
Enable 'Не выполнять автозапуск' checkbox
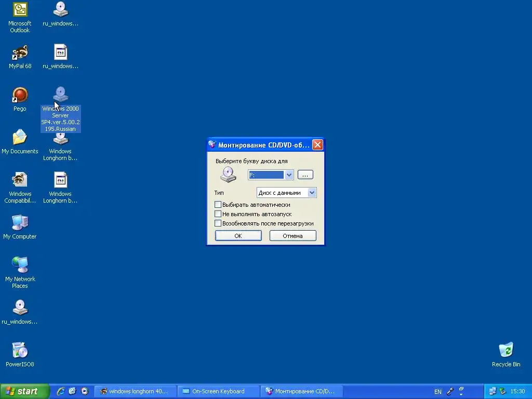click(x=218, y=214)
